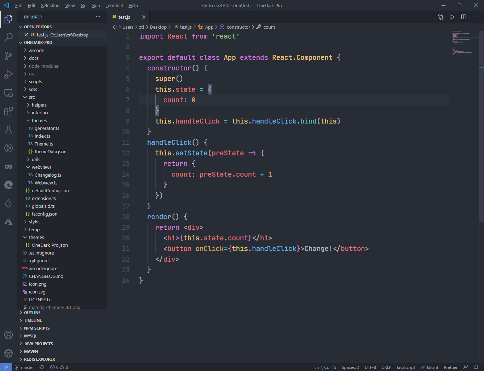
Task: Expand the node_modules folder
Action: point(43,66)
